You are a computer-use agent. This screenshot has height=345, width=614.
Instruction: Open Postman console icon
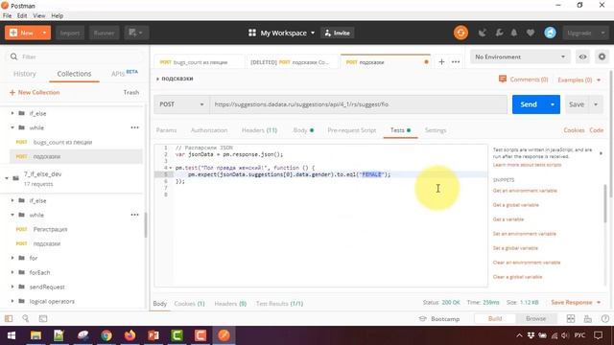pos(43,318)
